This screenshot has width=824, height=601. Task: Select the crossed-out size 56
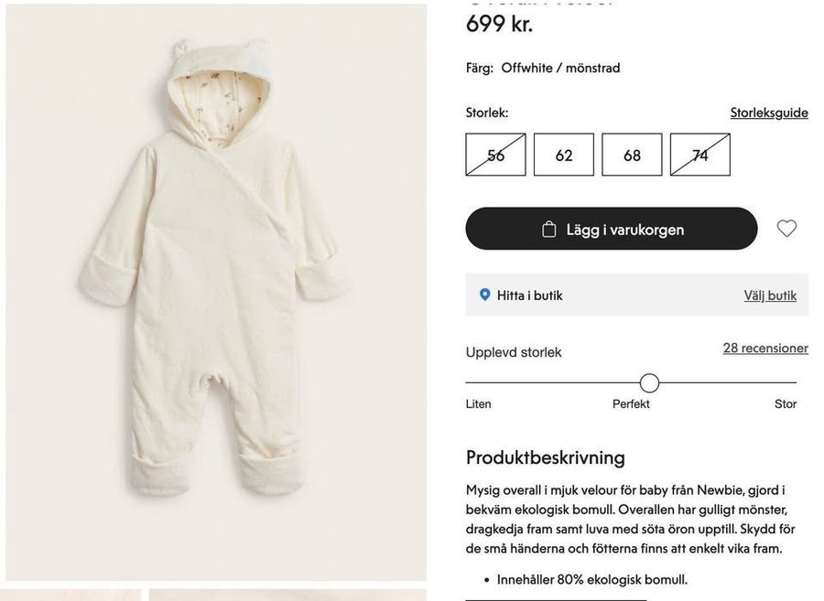(495, 155)
